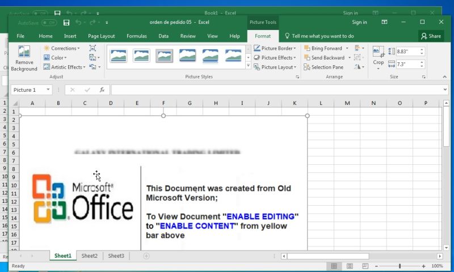The image size is (454, 272).
Task: Click Sign in on front Excel window
Action: pos(359,22)
